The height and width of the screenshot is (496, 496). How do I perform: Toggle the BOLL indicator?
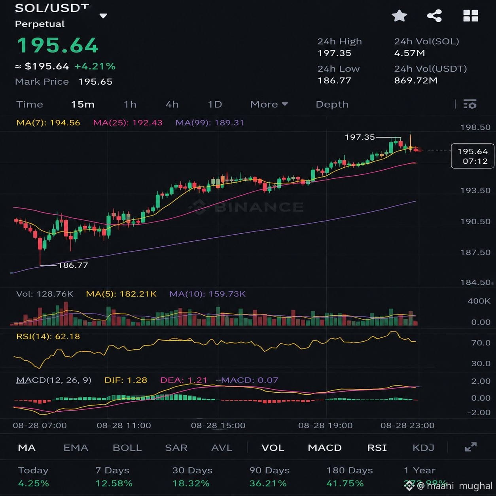(127, 448)
